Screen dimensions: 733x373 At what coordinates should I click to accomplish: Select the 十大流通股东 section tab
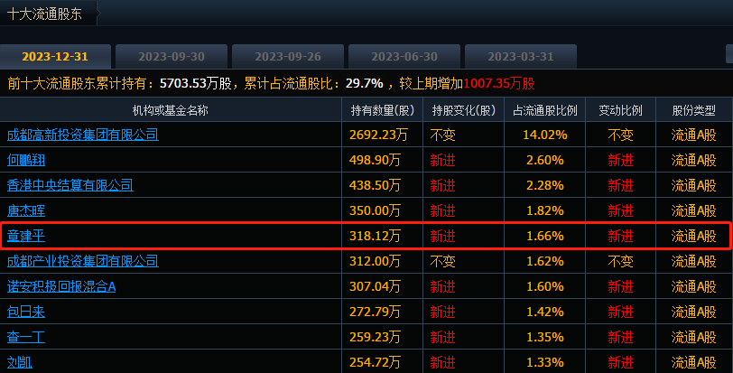(45, 14)
